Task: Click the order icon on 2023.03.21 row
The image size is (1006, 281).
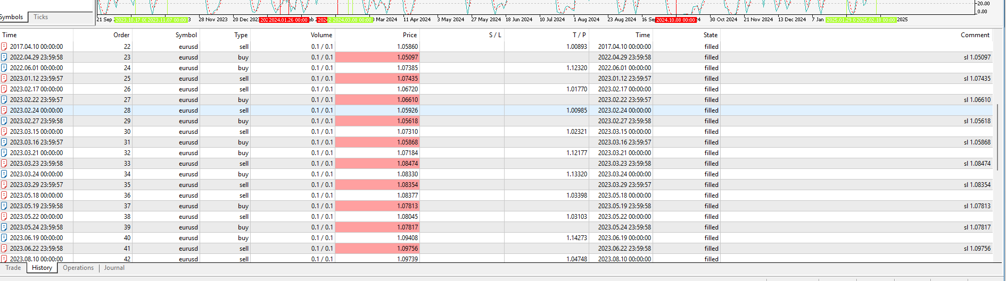Action: [4, 153]
